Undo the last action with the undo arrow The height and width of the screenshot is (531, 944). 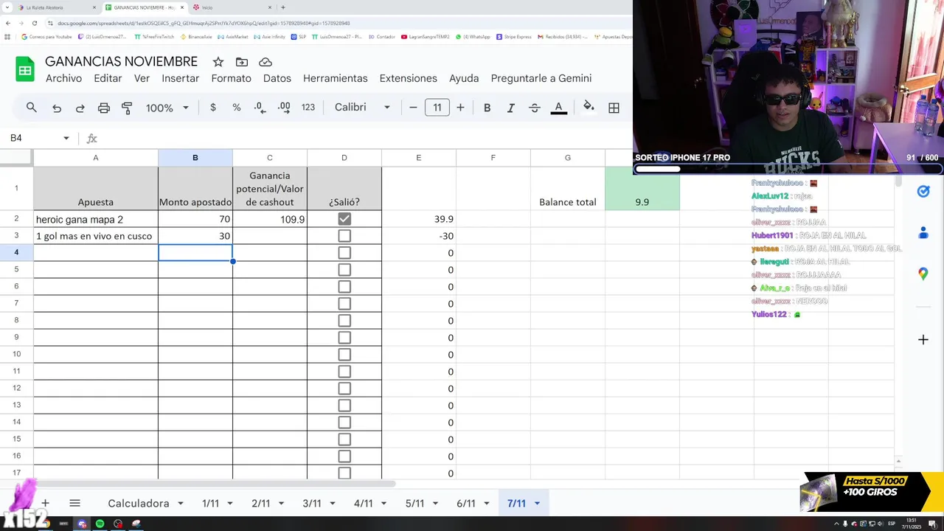pos(57,108)
